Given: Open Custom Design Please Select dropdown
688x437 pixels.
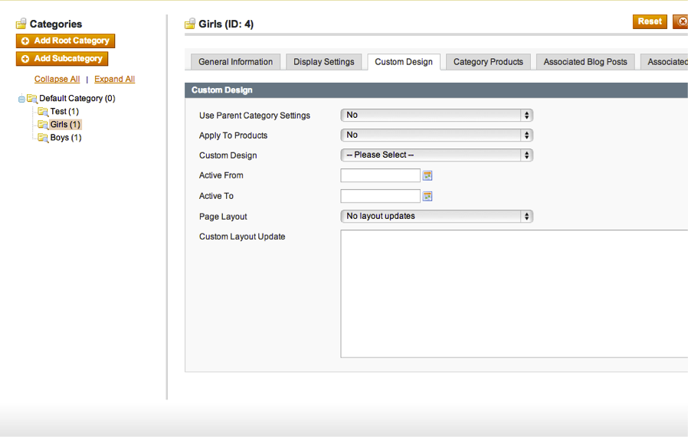Looking at the screenshot, I should pos(437,155).
